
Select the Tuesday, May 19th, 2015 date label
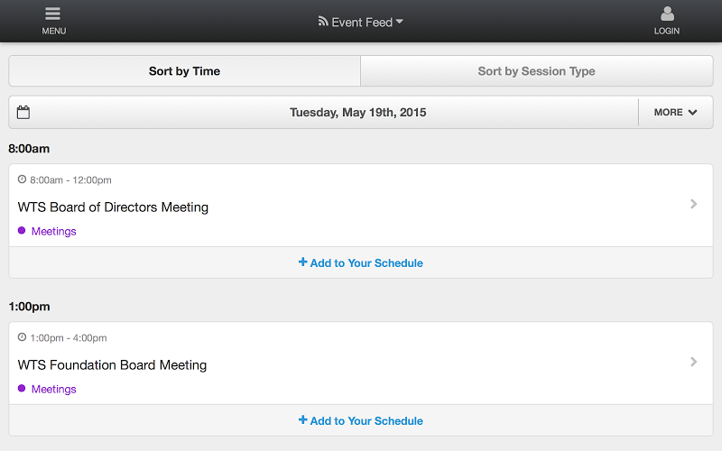[357, 113]
